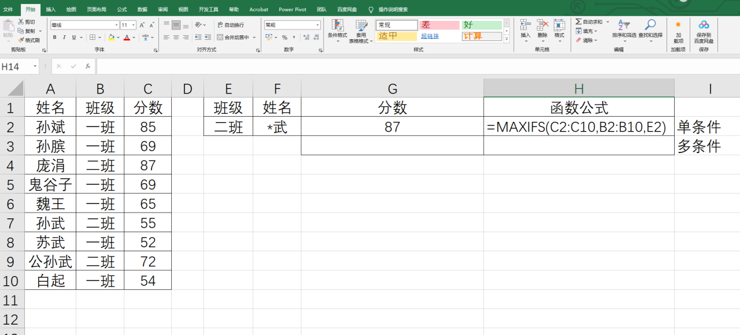Expand Merge & Center (合并后居中) arrow

[x=254, y=38]
